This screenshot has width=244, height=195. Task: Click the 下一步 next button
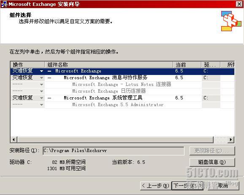point(187,186)
